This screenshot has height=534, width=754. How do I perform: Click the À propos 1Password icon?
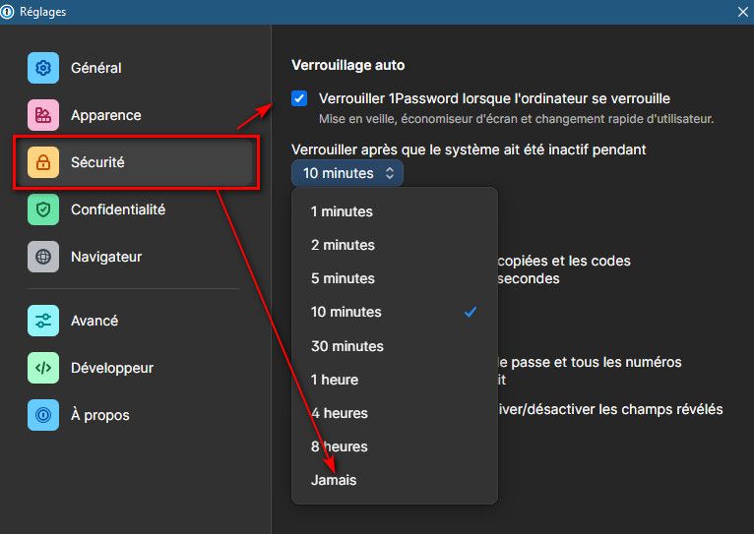[43, 415]
